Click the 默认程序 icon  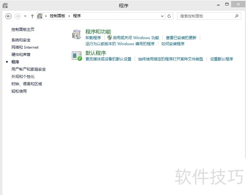(77, 56)
